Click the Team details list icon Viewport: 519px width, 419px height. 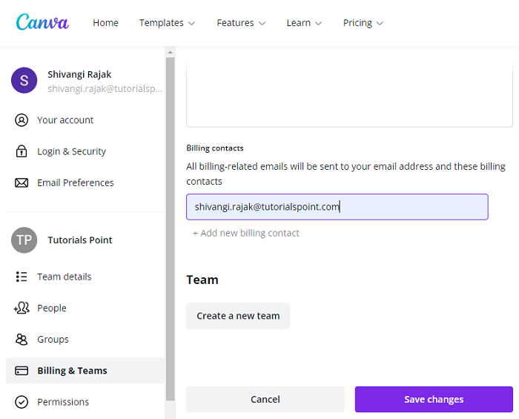pyautogui.click(x=22, y=277)
